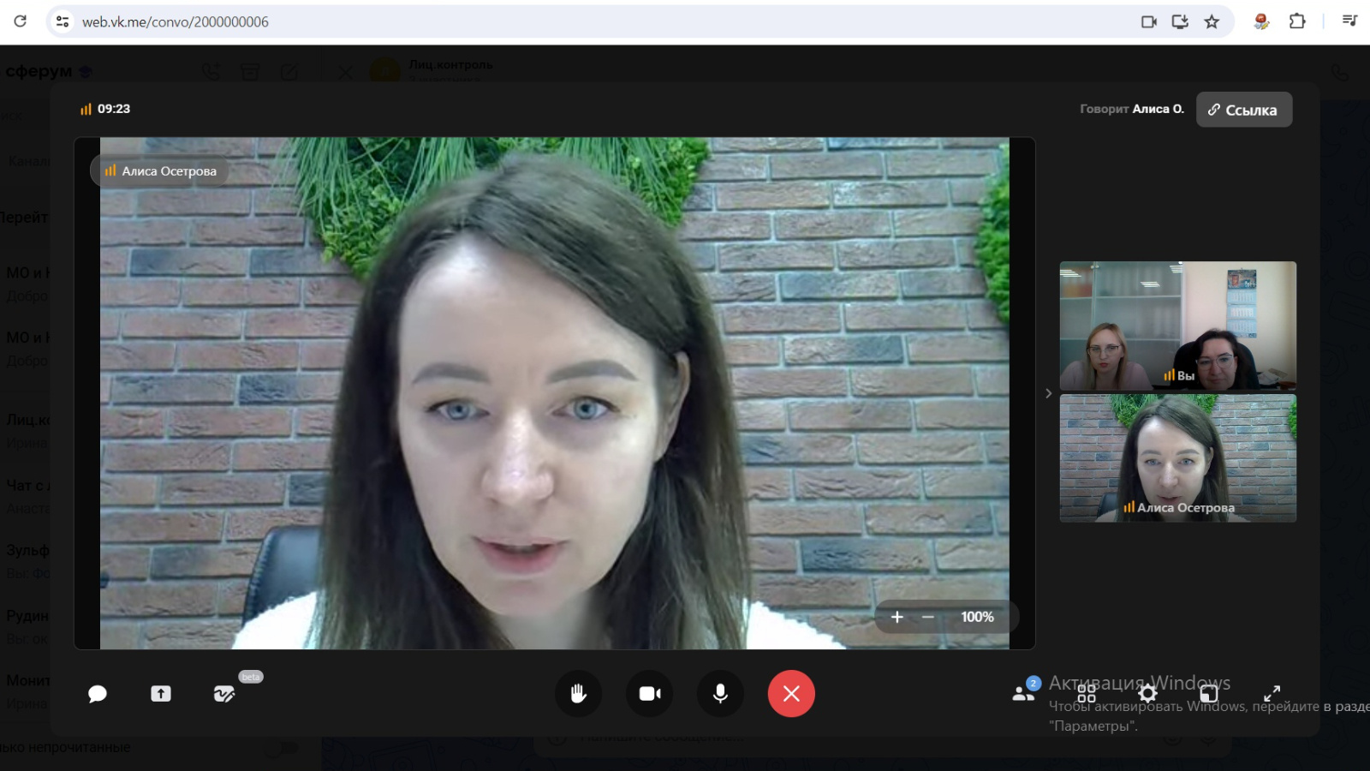Click the Алиса Осетрова name label on main video
The width and height of the screenshot is (1370, 771).
pyautogui.click(x=160, y=170)
